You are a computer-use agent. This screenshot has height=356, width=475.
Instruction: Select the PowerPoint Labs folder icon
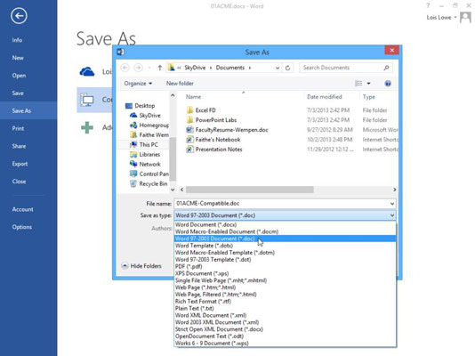point(189,119)
